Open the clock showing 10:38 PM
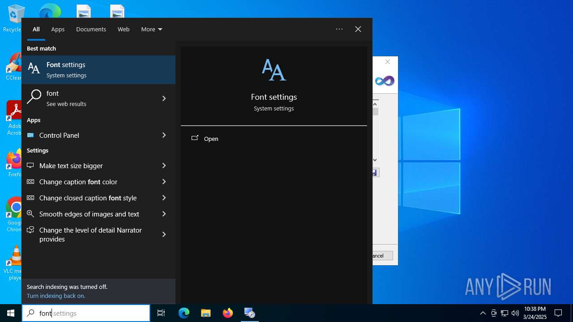 535,313
